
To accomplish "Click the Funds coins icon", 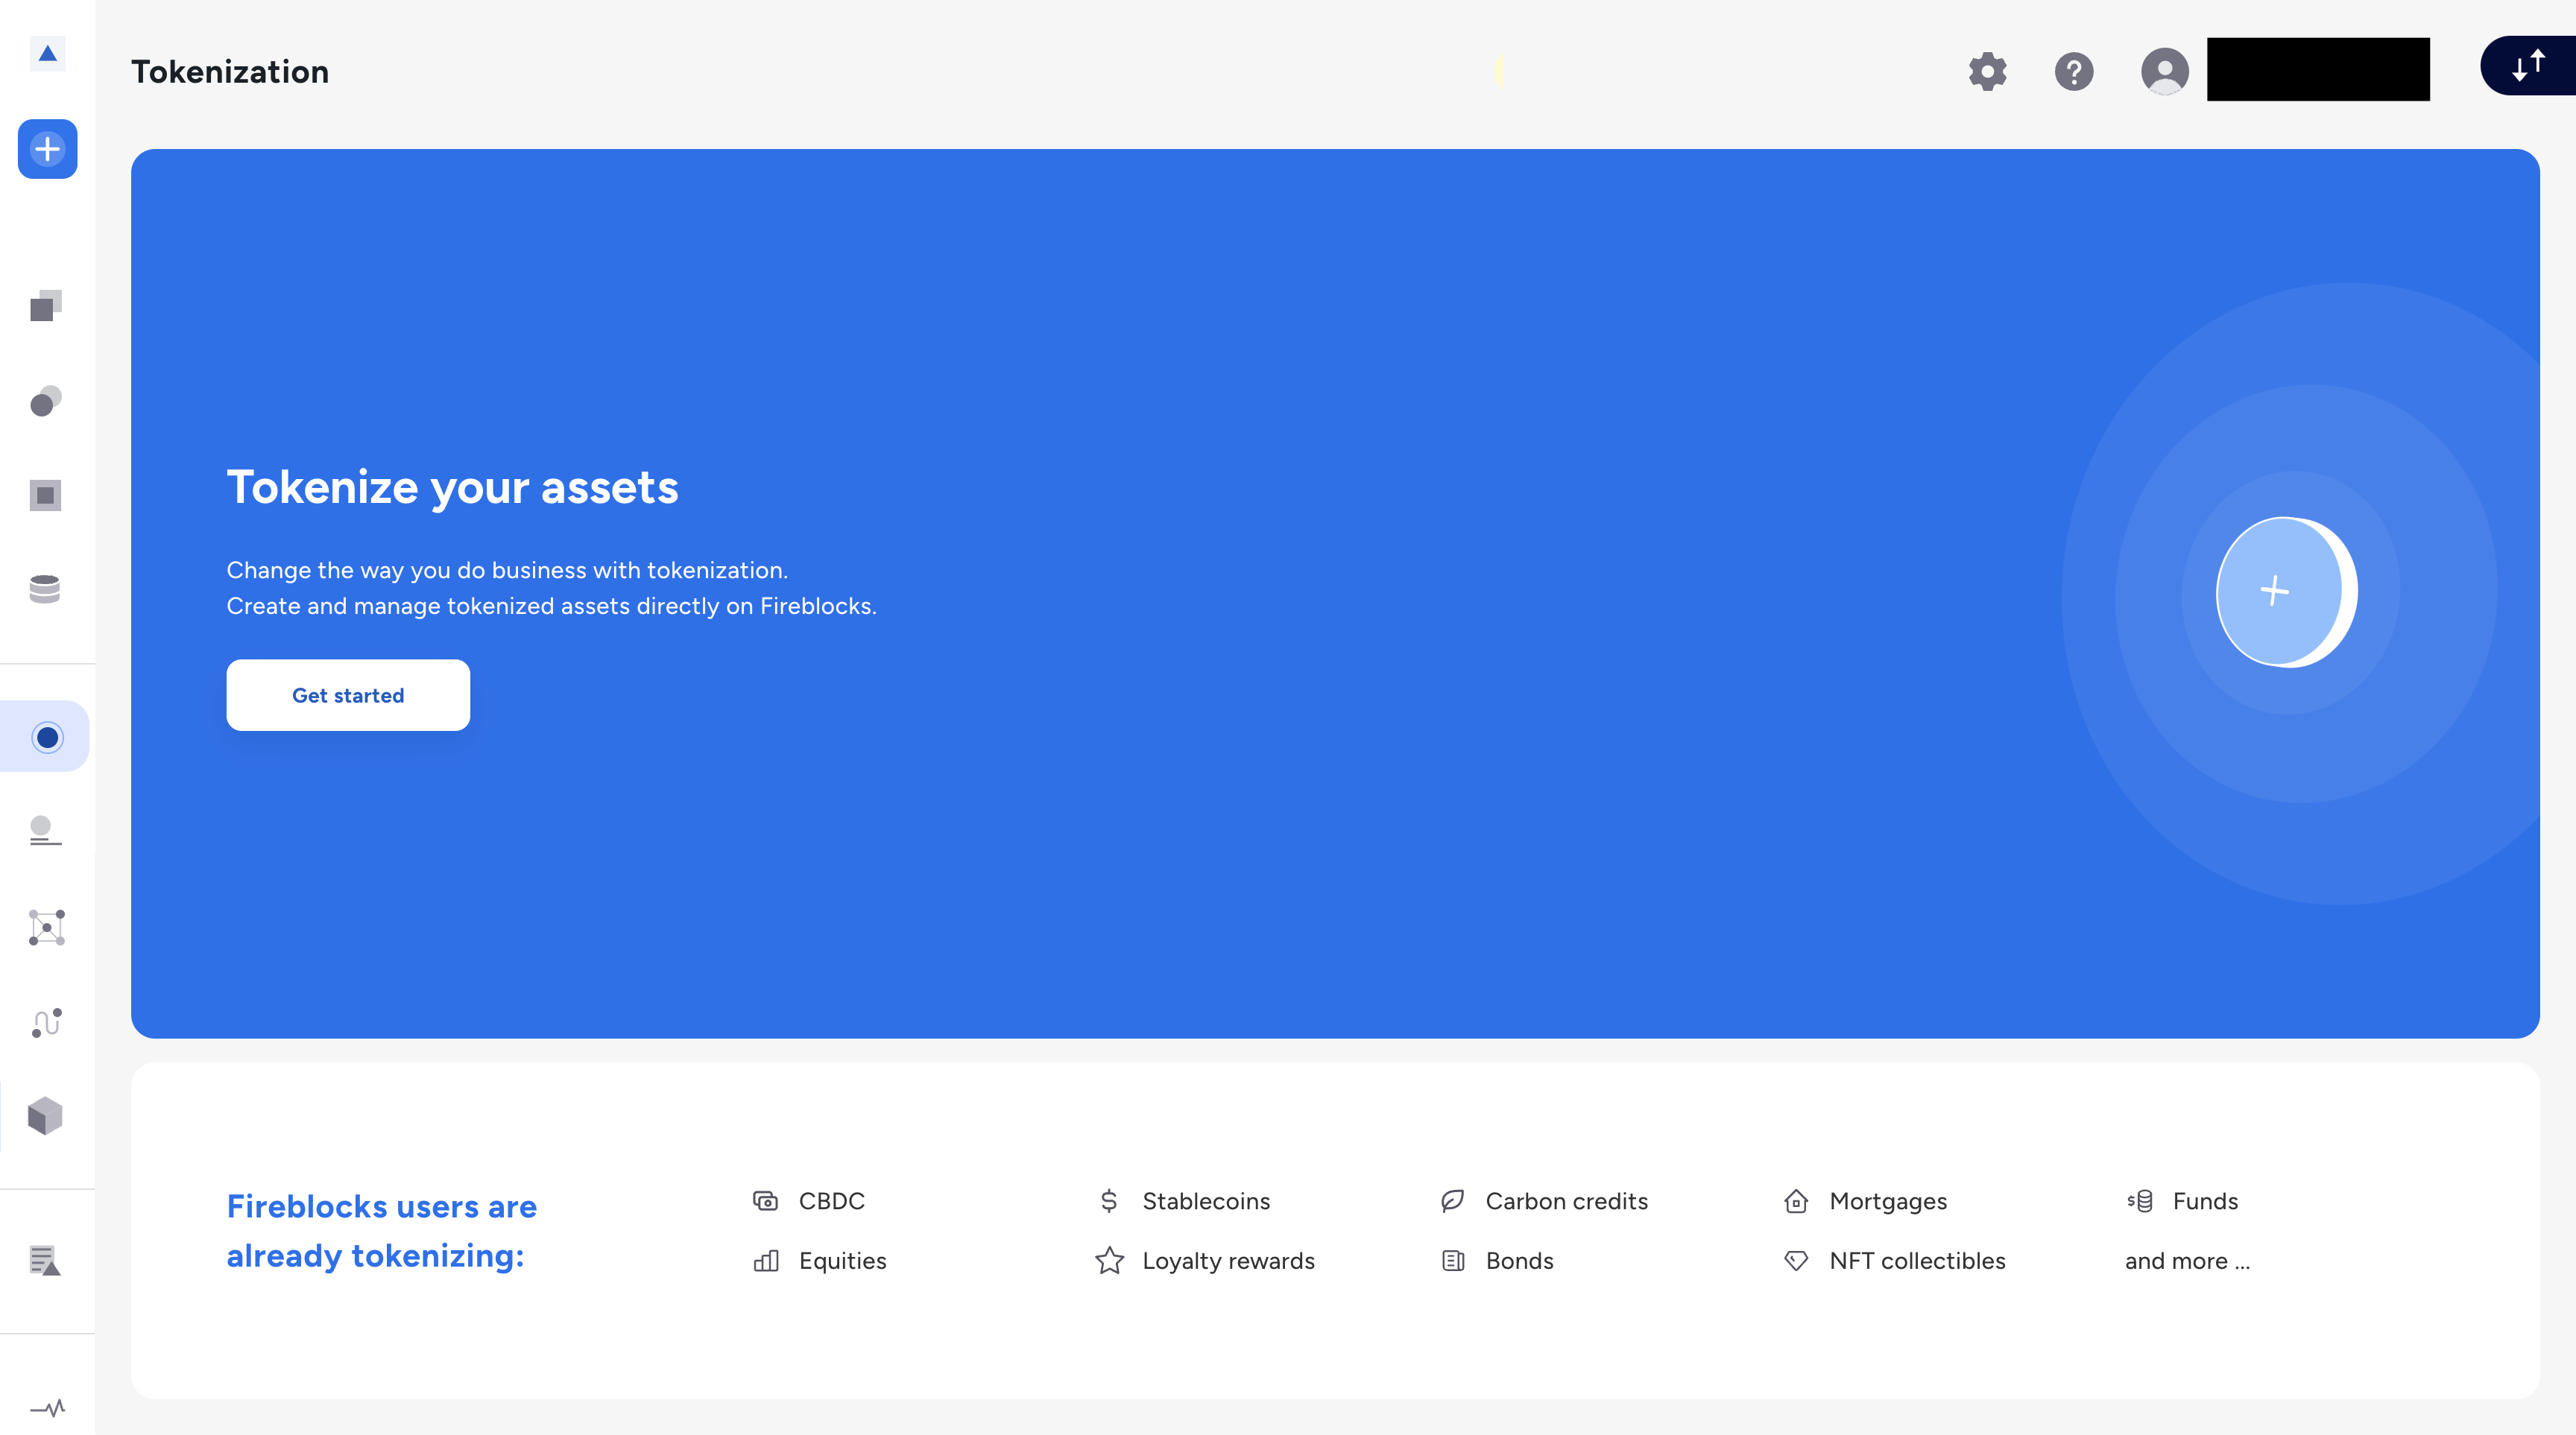I will (2140, 1201).
